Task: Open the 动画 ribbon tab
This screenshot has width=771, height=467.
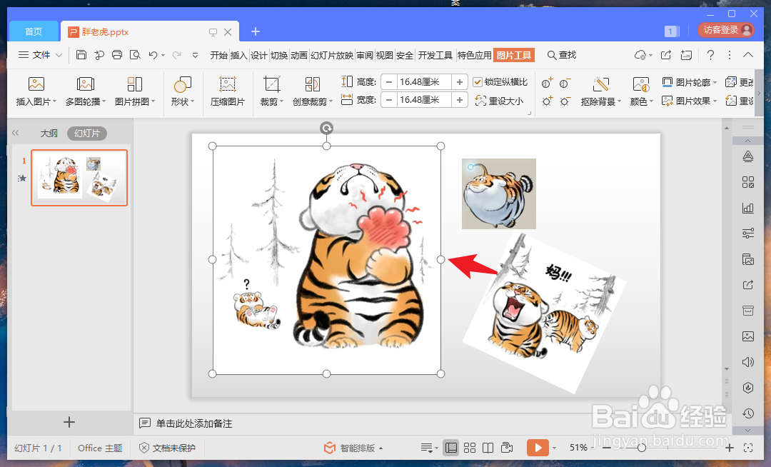Action: click(x=298, y=55)
